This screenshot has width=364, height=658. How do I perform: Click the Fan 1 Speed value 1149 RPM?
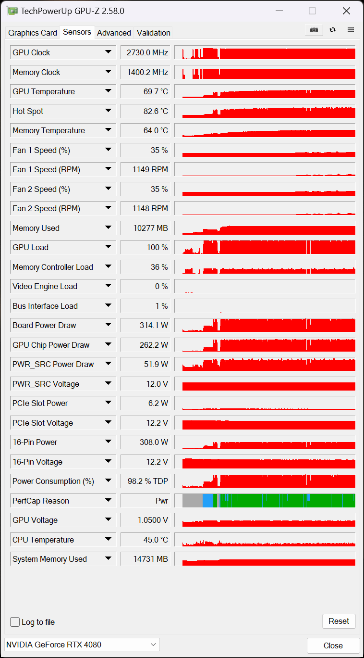pos(146,169)
